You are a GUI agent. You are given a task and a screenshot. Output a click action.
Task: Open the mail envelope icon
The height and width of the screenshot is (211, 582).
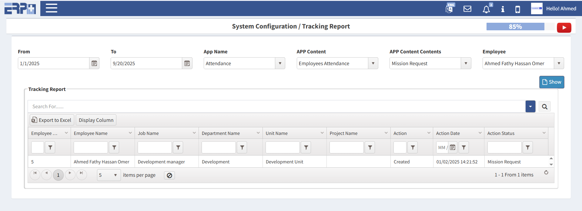click(467, 9)
